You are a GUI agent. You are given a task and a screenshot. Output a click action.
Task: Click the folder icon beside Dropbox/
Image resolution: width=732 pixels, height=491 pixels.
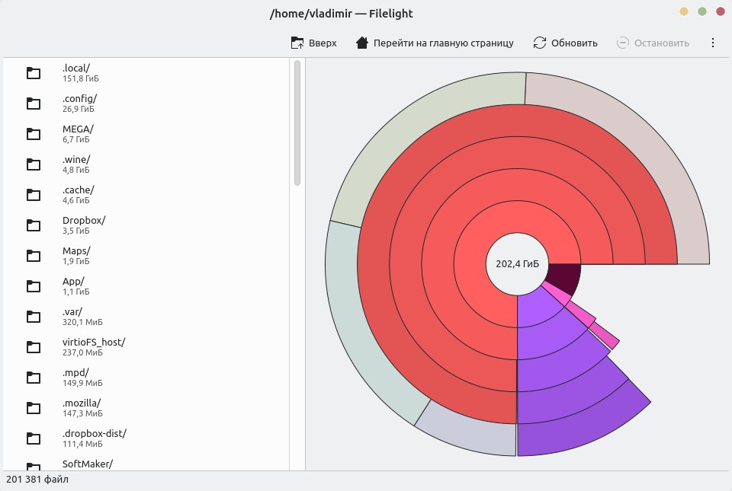point(33,225)
